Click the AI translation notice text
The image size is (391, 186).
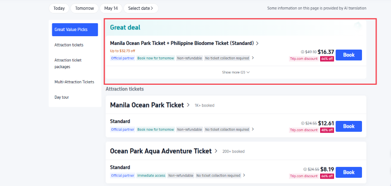pyautogui.click(x=317, y=8)
